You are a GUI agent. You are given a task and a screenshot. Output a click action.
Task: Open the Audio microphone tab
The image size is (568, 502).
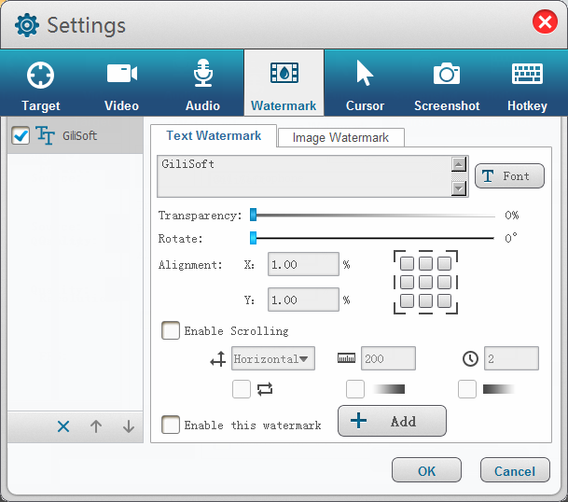click(202, 85)
